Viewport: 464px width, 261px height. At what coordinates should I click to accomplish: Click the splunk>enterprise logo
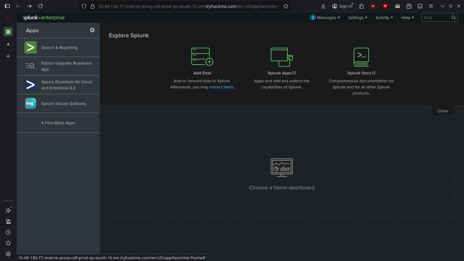(x=44, y=17)
